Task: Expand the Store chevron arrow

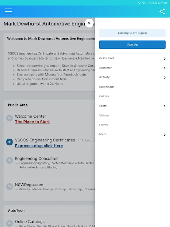Action: 165,106
